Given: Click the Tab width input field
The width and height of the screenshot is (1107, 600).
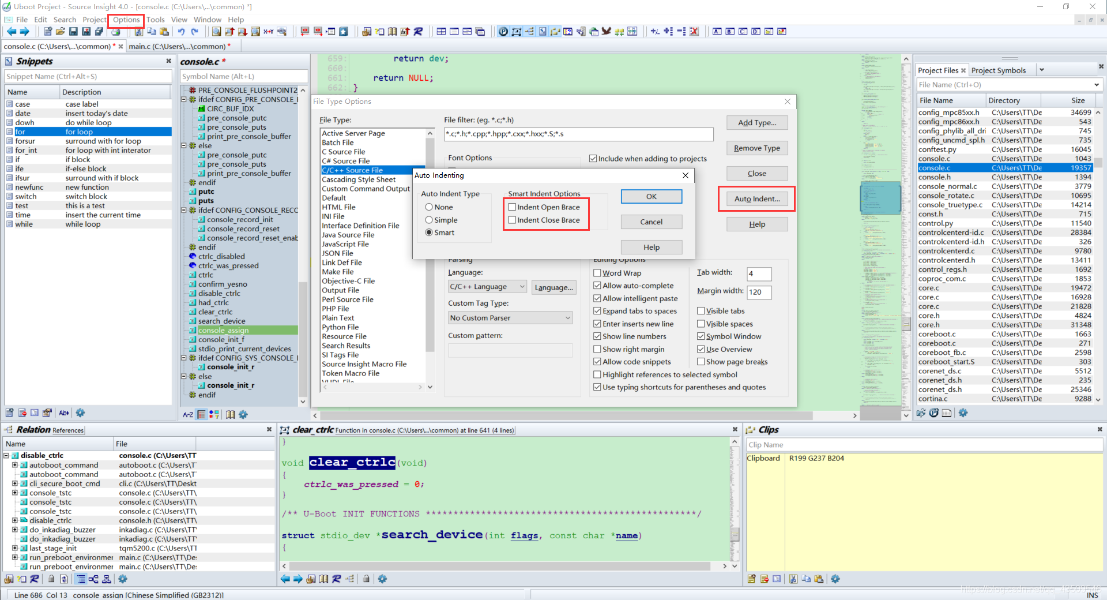Looking at the screenshot, I should coord(759,274).
